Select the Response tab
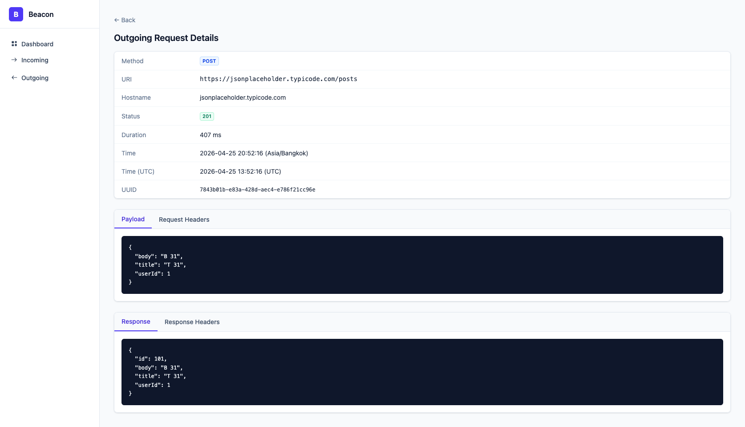The image size is (745, 427). (x=136, y=321)
